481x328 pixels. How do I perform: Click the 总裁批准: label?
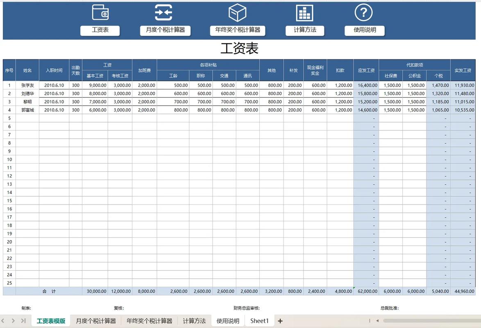point(390,308)
